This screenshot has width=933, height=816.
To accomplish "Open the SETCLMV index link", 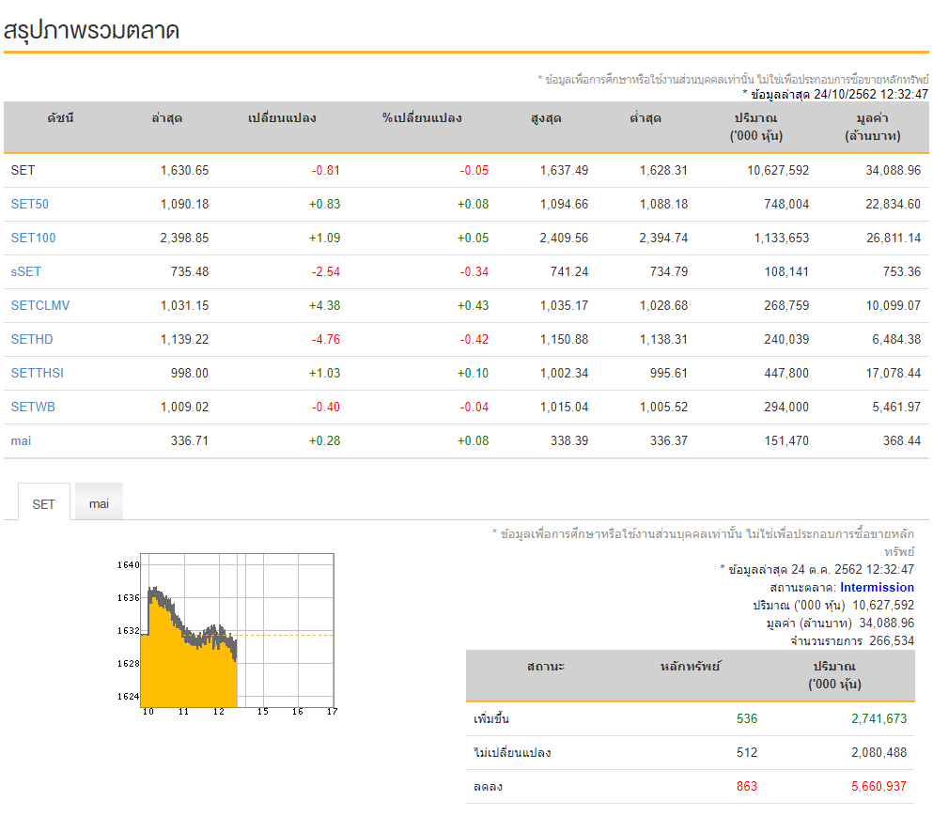I will (40, 306).
